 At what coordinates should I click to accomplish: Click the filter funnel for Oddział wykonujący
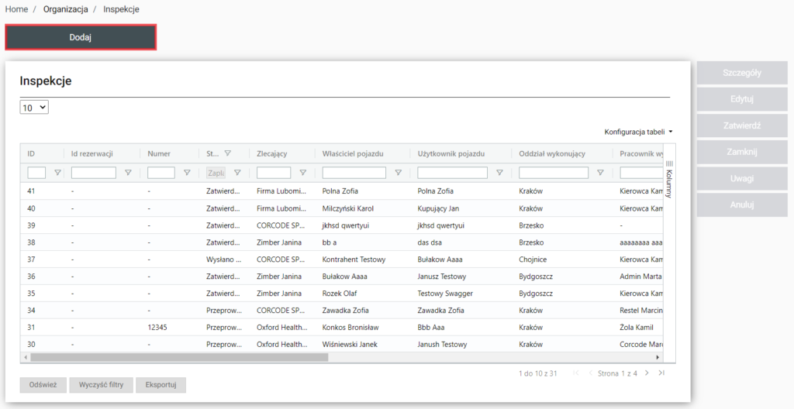point(600,173)
